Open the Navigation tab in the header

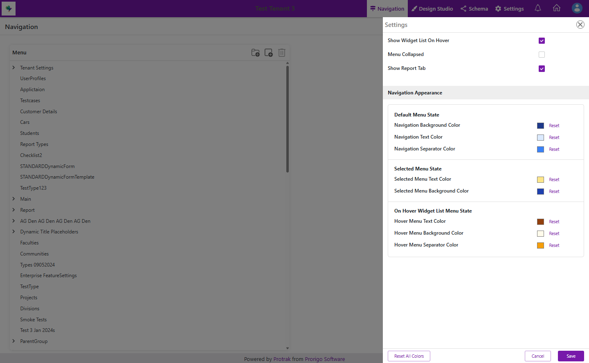387,9
